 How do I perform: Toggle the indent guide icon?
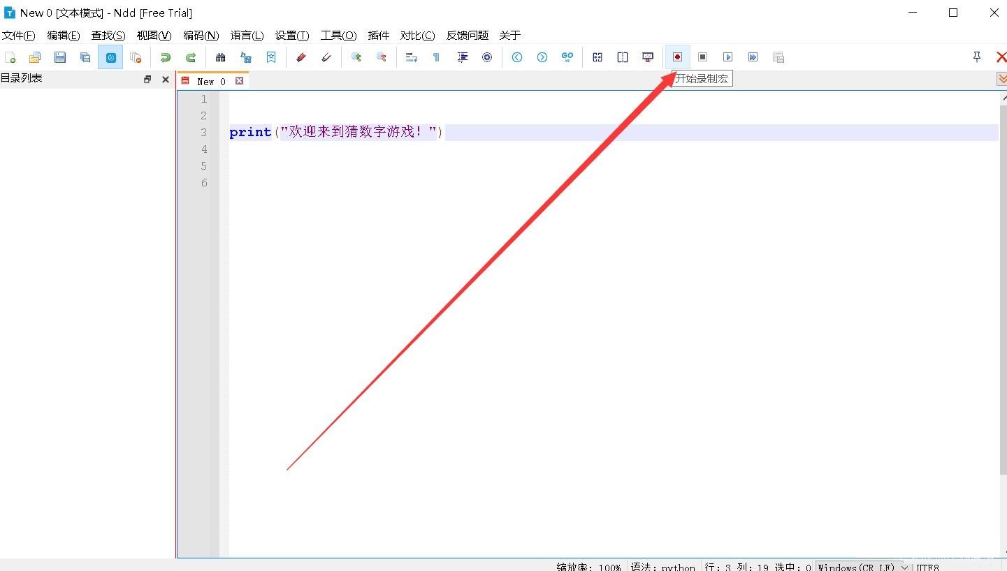[462, 57]
